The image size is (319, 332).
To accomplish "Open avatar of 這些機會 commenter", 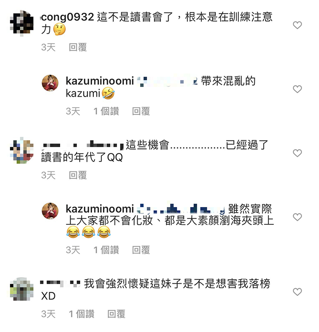I will click(22, 150).
